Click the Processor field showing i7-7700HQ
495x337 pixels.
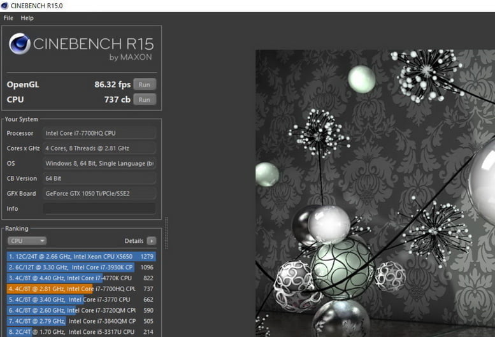click(x=99, y=133)
